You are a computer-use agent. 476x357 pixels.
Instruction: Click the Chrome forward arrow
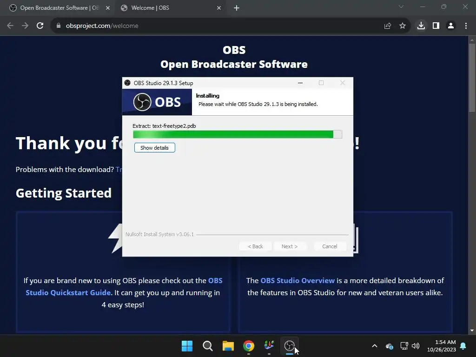tap(25, 26)
